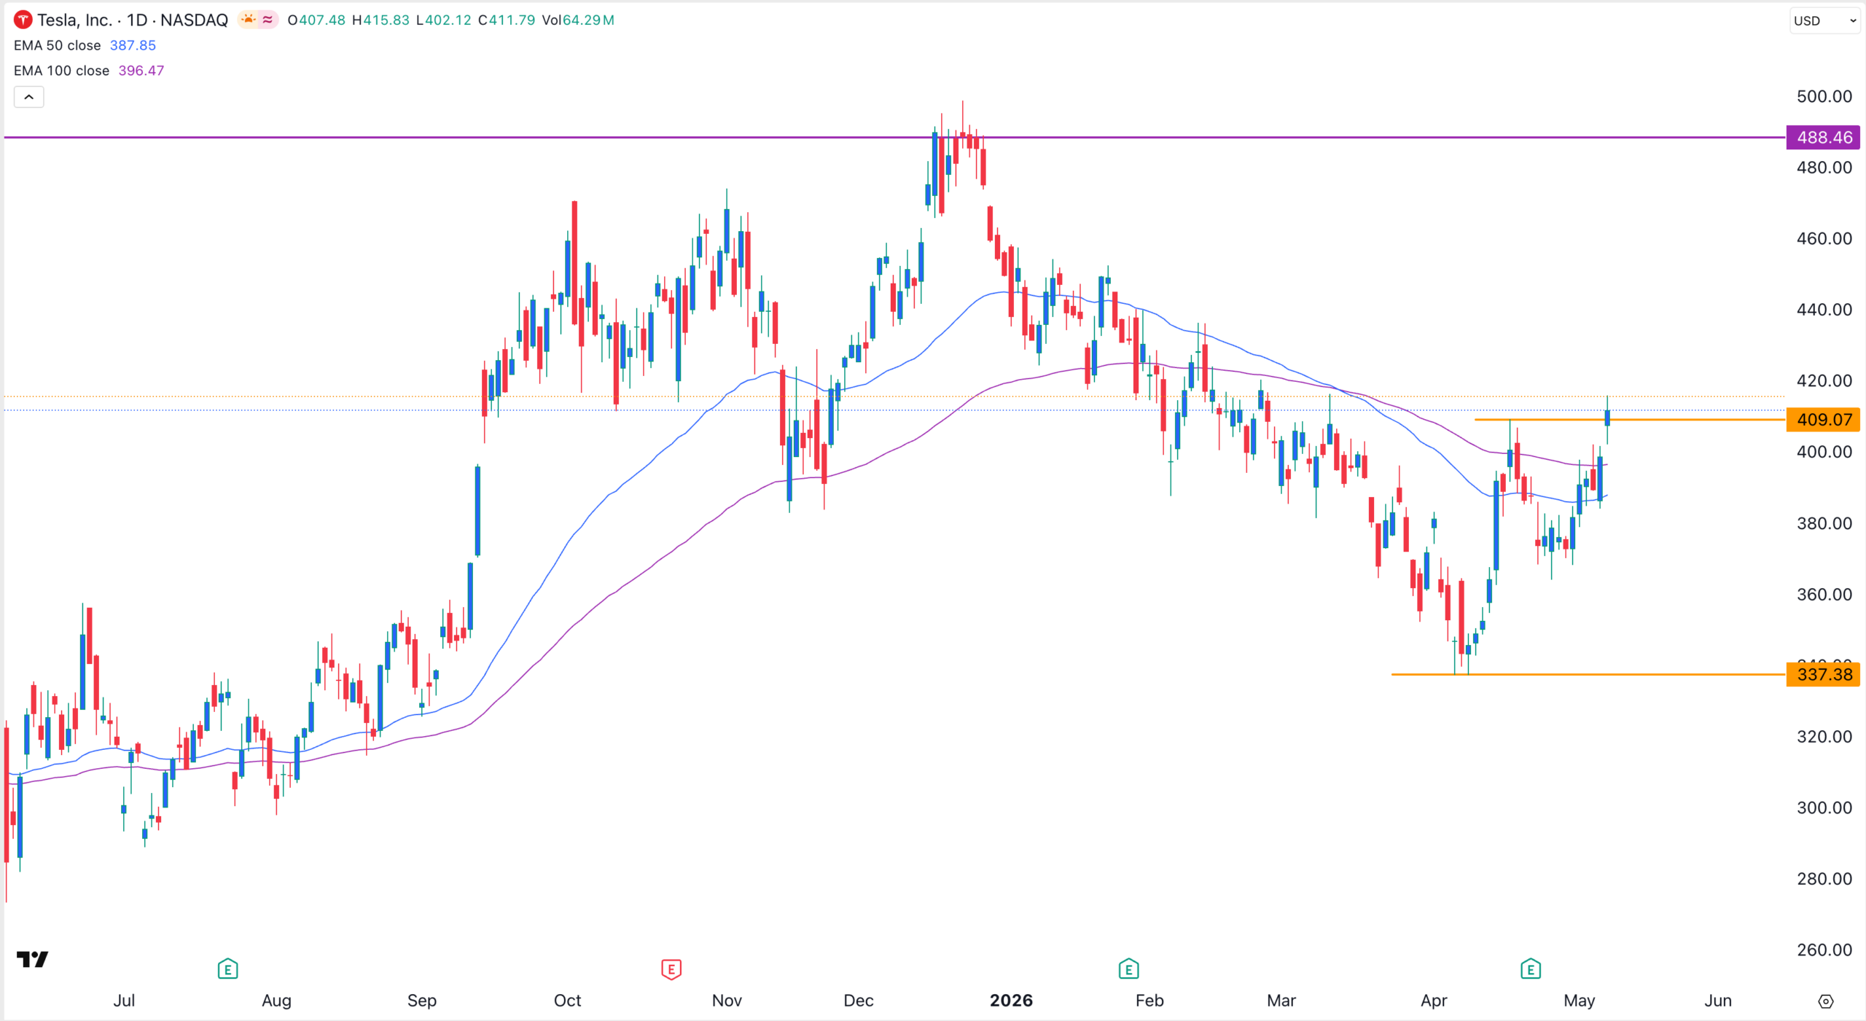The width and height of the screenshot is (1866, 1021).
Task: Click the 440.00 price axis label
Action: [x=1824, y=310]
